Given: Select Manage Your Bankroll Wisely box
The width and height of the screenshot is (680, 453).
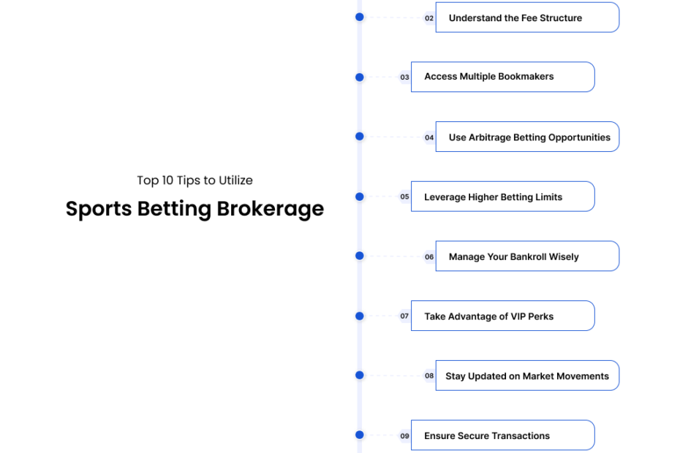Looking at the screenshot, I should 527,256.
